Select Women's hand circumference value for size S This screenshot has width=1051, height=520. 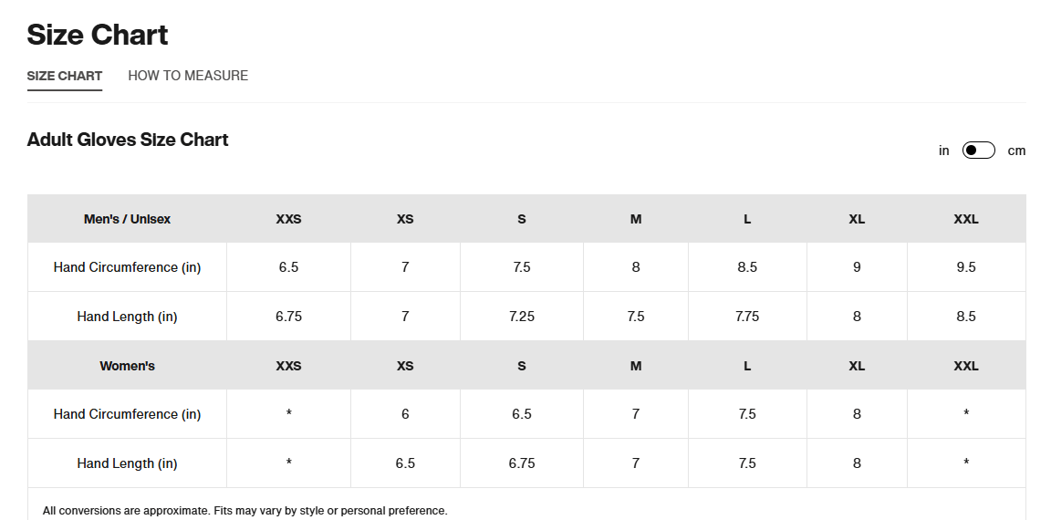click(x=522, y=414)
